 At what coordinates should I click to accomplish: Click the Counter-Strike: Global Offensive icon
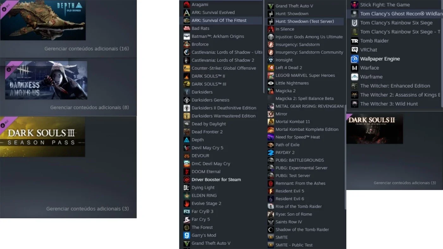187,68
